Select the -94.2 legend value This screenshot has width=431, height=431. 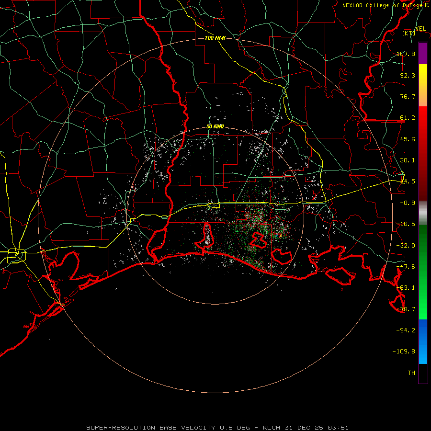tap(406, 330)
